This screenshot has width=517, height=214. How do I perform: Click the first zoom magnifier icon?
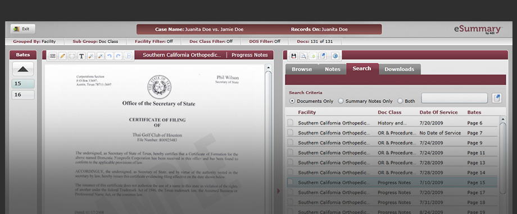point(90,56)
